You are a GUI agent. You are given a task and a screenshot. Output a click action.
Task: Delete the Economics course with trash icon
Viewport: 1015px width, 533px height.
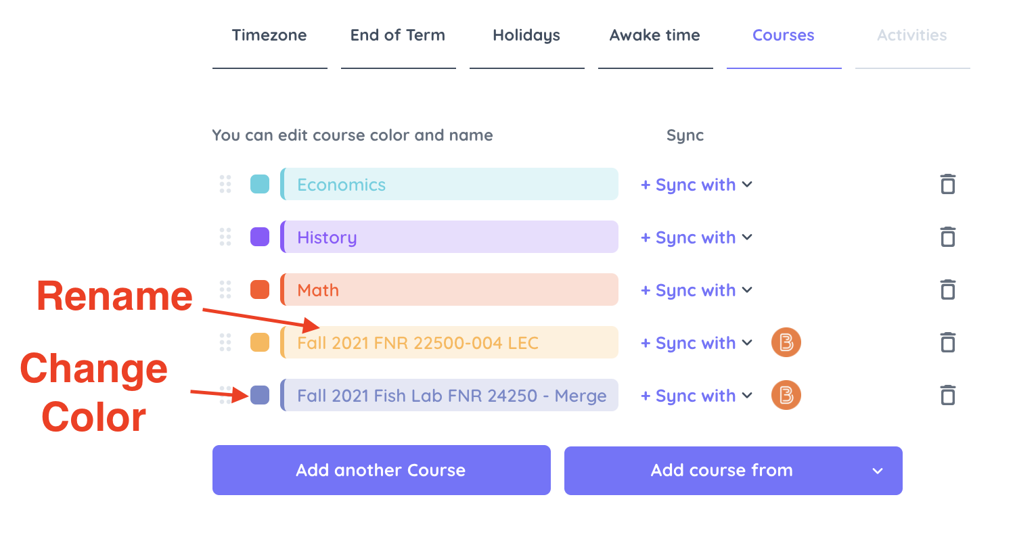pos(948,184)
